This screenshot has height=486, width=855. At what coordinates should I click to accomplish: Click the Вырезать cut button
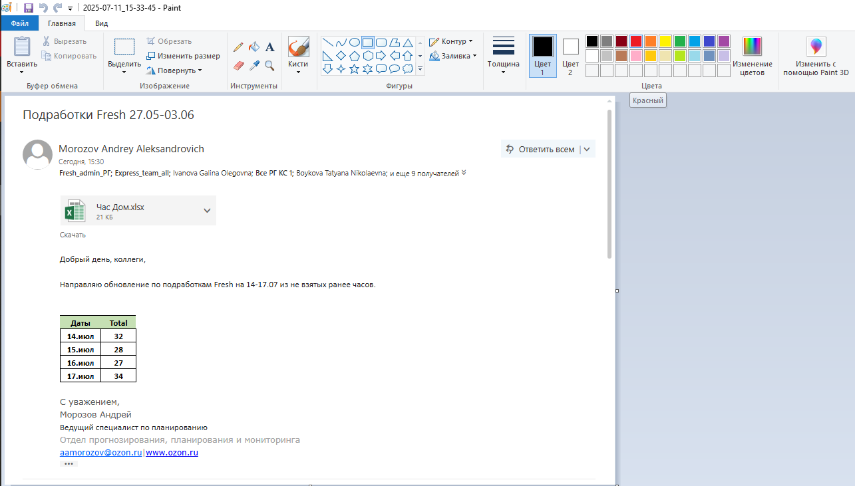click(x=64, y=41)
